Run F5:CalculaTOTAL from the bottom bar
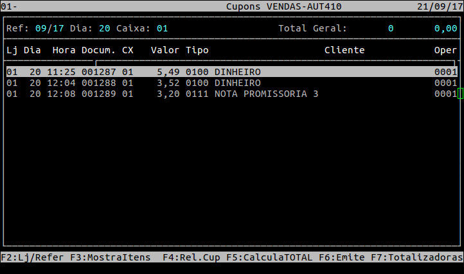Image resolution: width=464 pixels, height=274 pixels. click(269, 257)
